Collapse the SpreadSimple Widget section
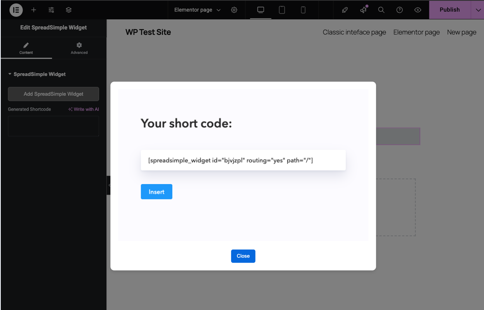Viewport: 484px width, 310px height. tap(37, 74)
